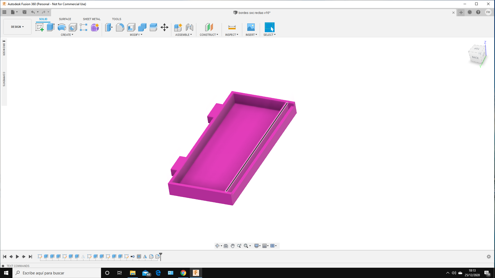Select the Joint tool under Assemble
495x278 pixels.
190,27
